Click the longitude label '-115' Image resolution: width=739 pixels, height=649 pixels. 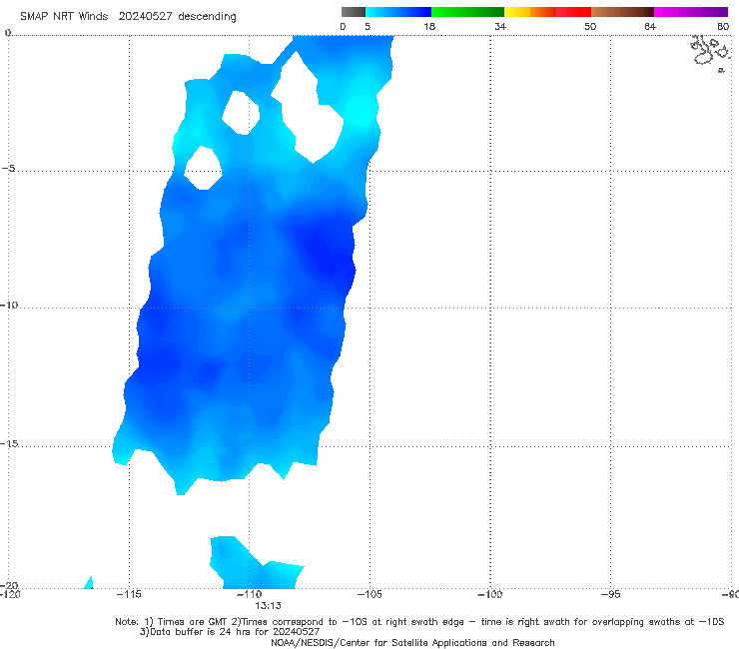click(x=129, y=594)
